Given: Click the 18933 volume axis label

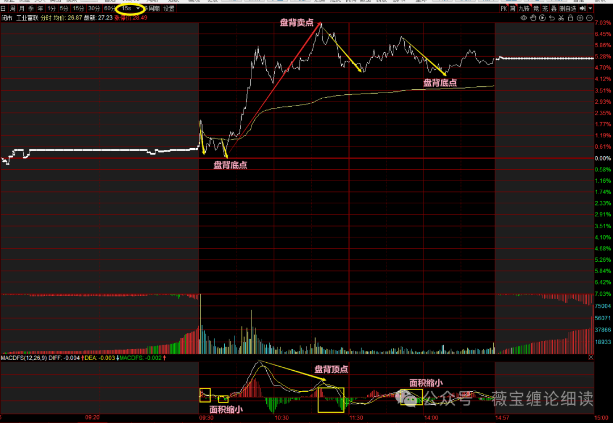Looking at the screenshot, I should point(602,342).
